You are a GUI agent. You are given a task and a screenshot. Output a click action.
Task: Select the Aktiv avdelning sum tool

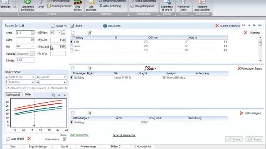[110, 6]
